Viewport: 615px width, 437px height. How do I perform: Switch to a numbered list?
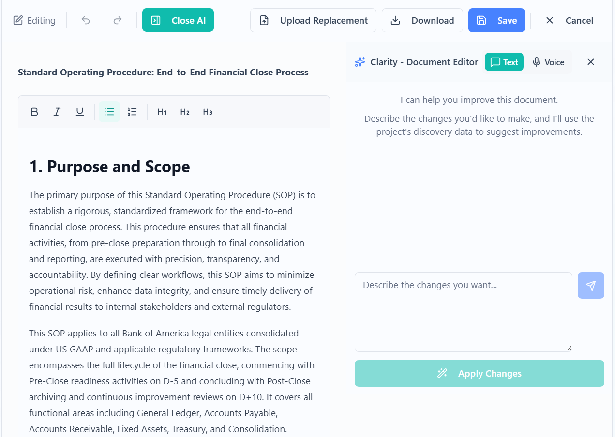[x=132, y=112]
